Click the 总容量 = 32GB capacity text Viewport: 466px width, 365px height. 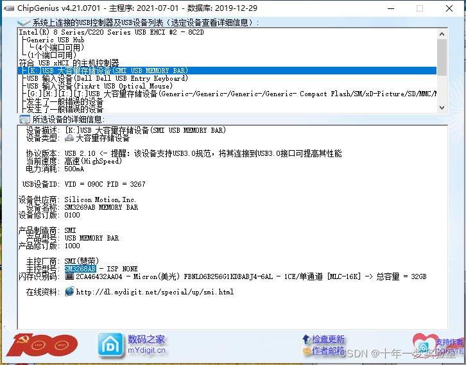(x=401, y=276)
